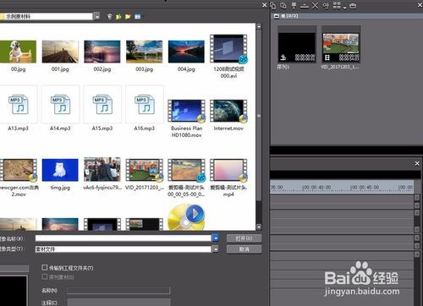Select the 序列1 sequence clip in bin

pyautogui.click(x=297, y=45)
